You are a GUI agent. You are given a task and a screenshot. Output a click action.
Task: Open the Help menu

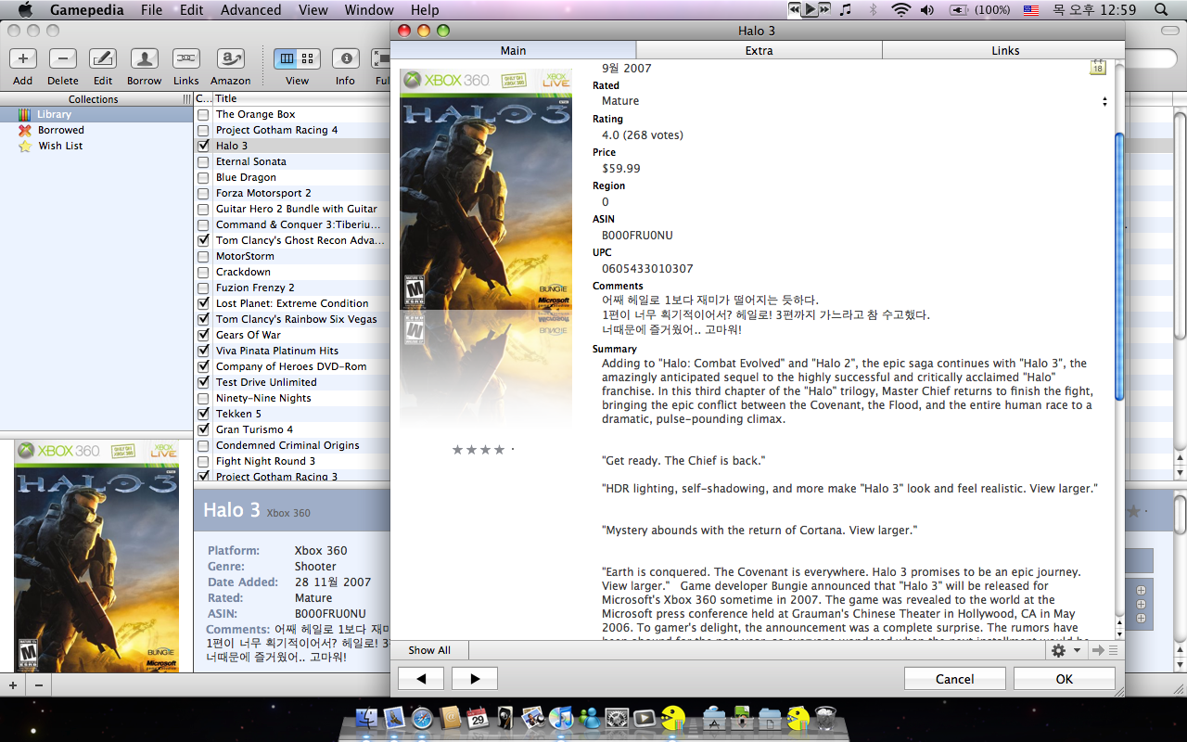click(x=425, y=9)
